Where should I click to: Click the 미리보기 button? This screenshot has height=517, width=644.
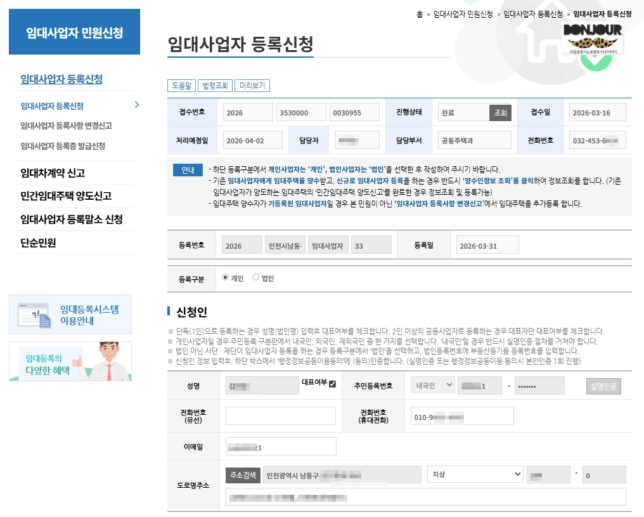[252, 86]
